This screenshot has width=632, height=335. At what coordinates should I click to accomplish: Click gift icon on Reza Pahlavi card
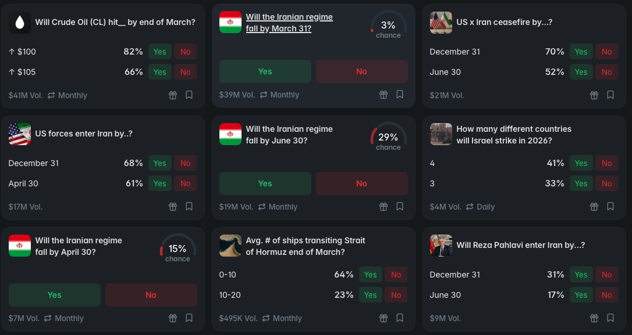tap(594, 318)
